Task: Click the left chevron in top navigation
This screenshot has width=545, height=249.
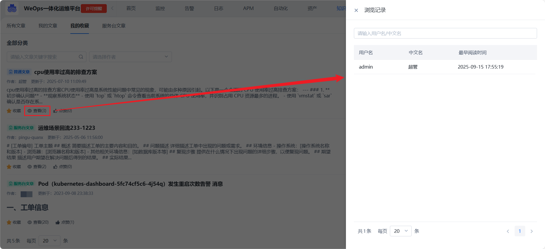Action: click(112, 8)
